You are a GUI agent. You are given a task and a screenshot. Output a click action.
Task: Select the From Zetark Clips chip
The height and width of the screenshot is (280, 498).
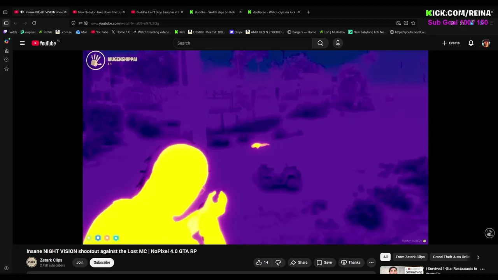(x=410, y=257)
